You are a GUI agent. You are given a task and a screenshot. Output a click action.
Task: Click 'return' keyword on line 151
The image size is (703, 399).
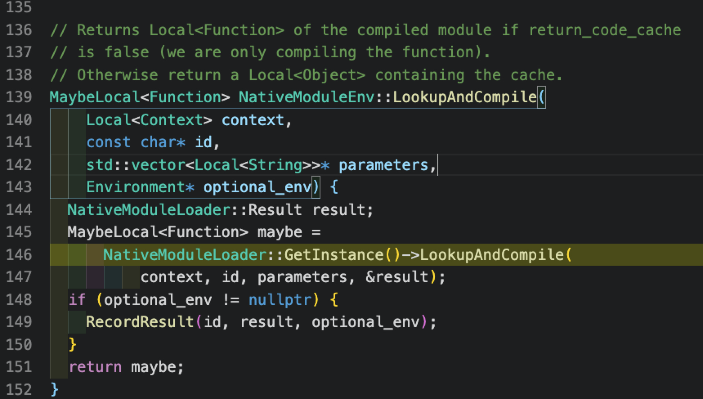95,367
